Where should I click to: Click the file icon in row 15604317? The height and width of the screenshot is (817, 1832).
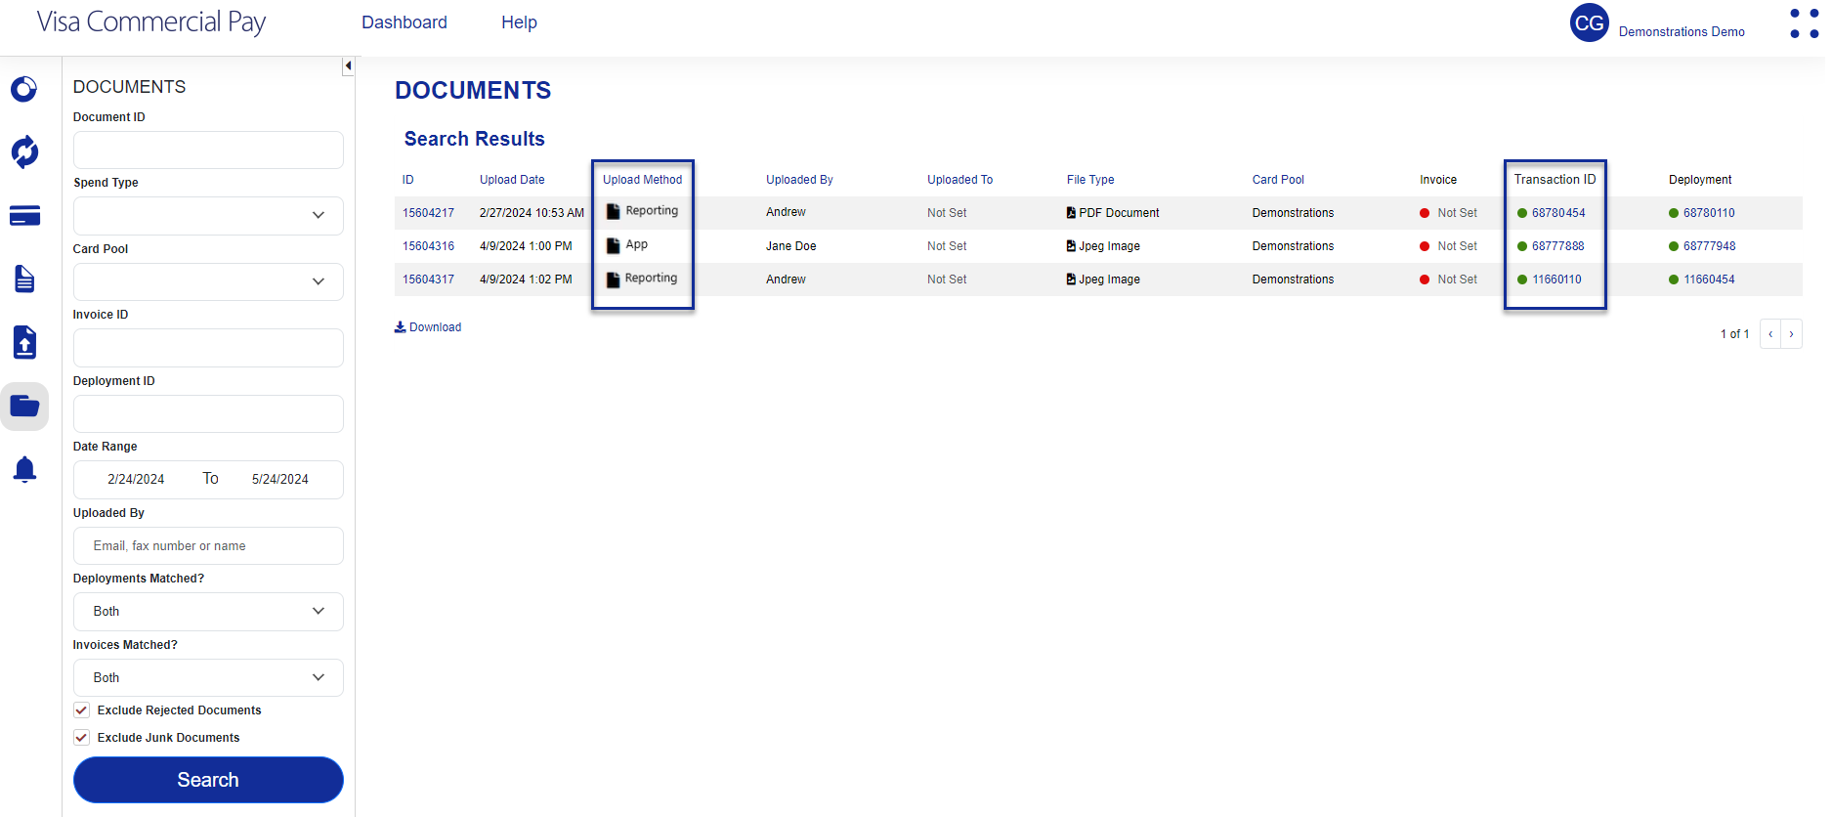[613, 279]
